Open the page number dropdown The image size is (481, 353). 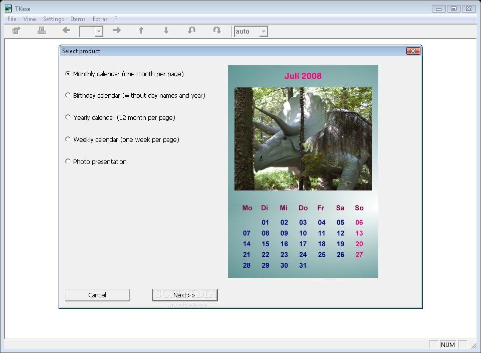[x=99, y=31]
